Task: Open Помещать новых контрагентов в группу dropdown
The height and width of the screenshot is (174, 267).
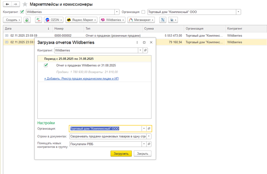Action: (x=149, y=145)
